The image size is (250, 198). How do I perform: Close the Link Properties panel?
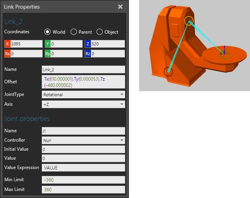click(120, 7)
